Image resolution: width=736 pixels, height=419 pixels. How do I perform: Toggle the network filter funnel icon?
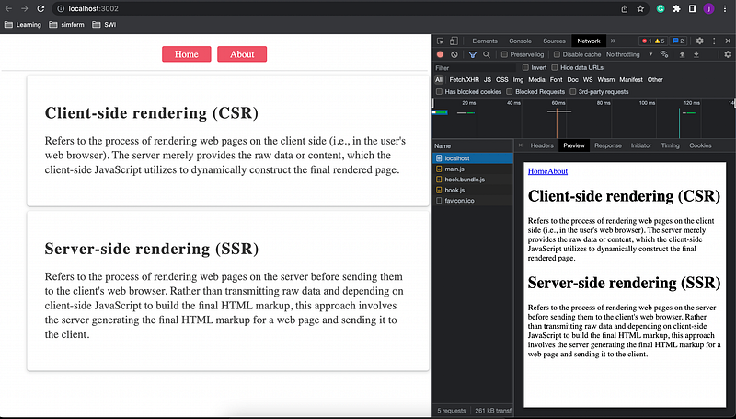click(x=473, y=54)
